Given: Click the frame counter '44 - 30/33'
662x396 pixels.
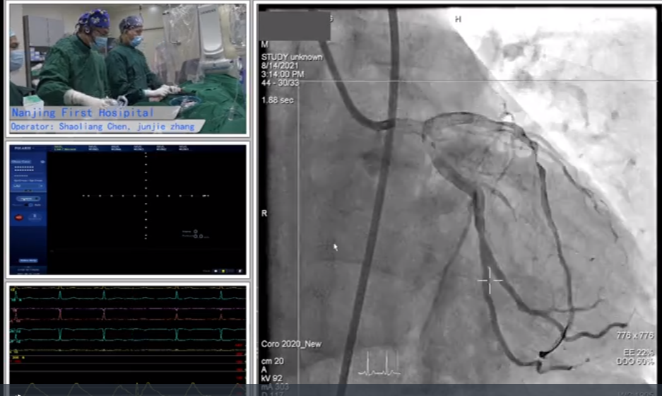Looking at the screenshot, I should (x=280, y=83).
